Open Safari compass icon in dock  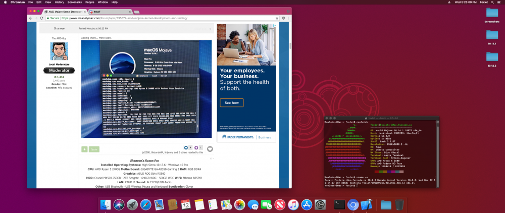[x=146, y=204]
